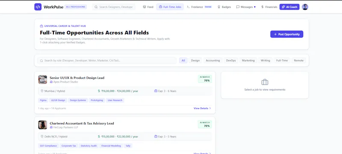Go to the Financials tab

[269, 7]
